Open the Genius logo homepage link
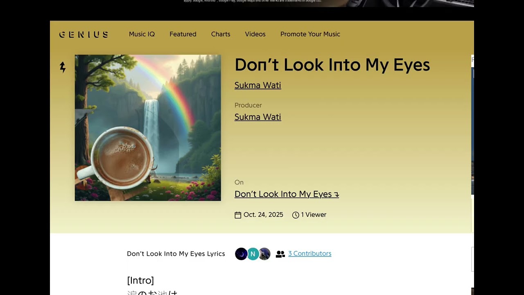Viewport: 524px width, 295px height. tap(84, 34)
